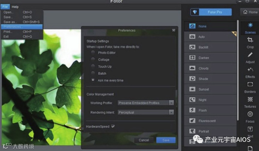Choose Preferences from File menu
The image size is (259, 151).
(x=22, y=27)
